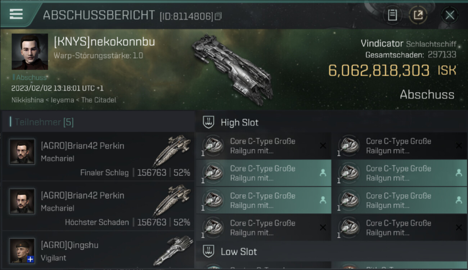Image resolution: width=468 pixels, height=270 pixels.
Task: Open the hamburger menu at top left
Action: tap(16, 14)
